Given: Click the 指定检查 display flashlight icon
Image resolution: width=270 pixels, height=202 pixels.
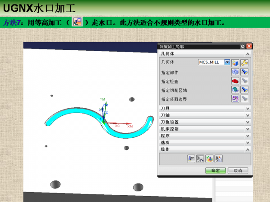Looking at the screenshot, I should 244,81.
